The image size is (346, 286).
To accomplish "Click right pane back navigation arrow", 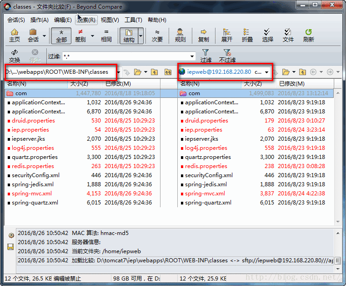I will click(x=313, y=72).
